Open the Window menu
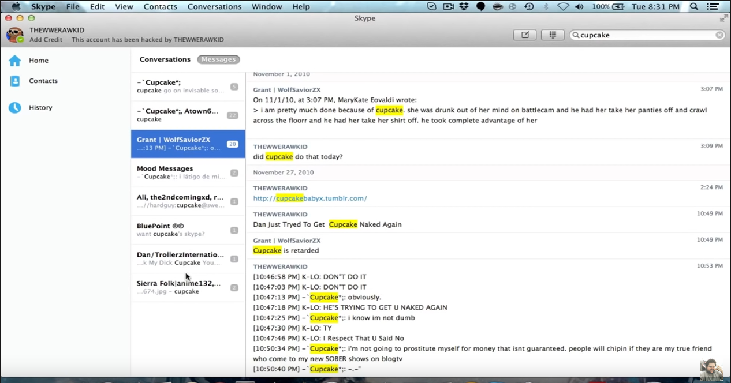 click(267, 7)
